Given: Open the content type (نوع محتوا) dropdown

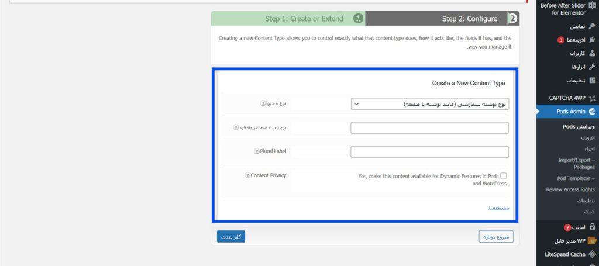Looking at the screenshot, I should tap(429, 104).
